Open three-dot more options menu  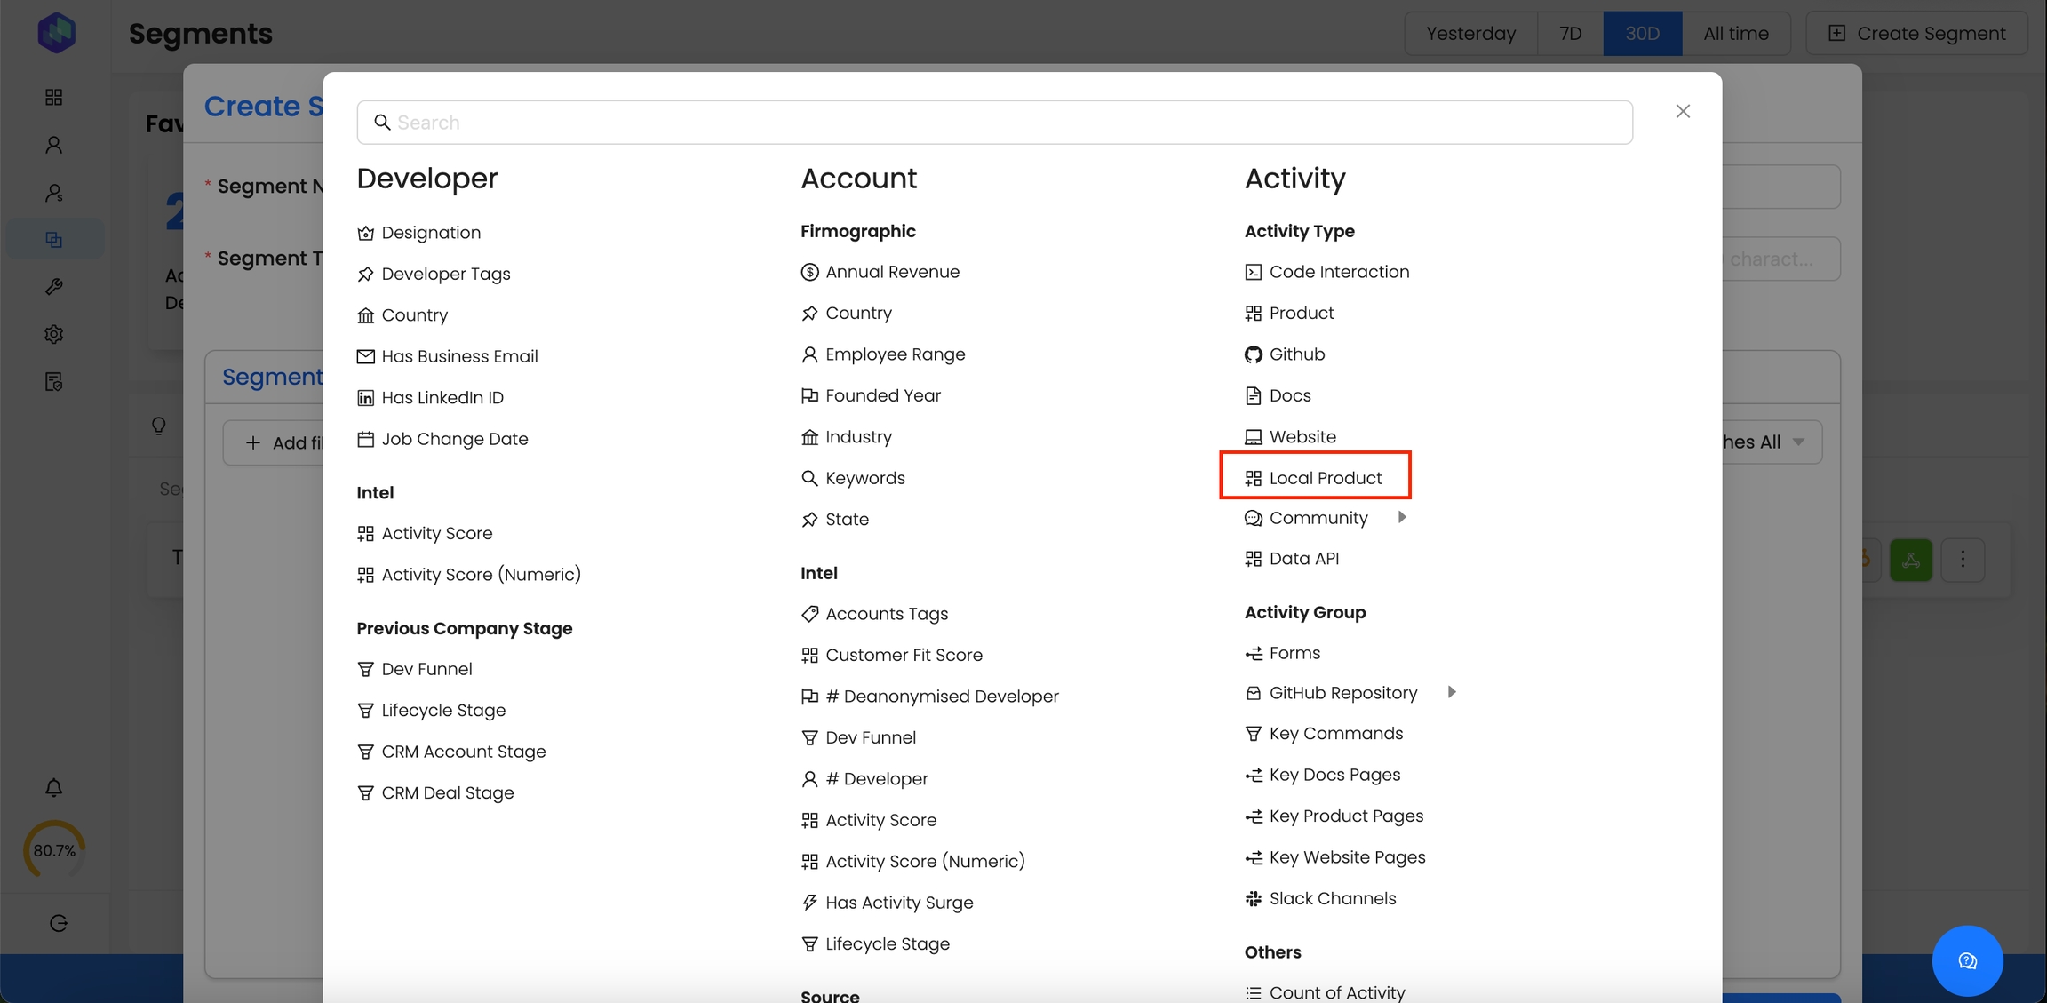pyautogui.click(x=1963, y=560)
